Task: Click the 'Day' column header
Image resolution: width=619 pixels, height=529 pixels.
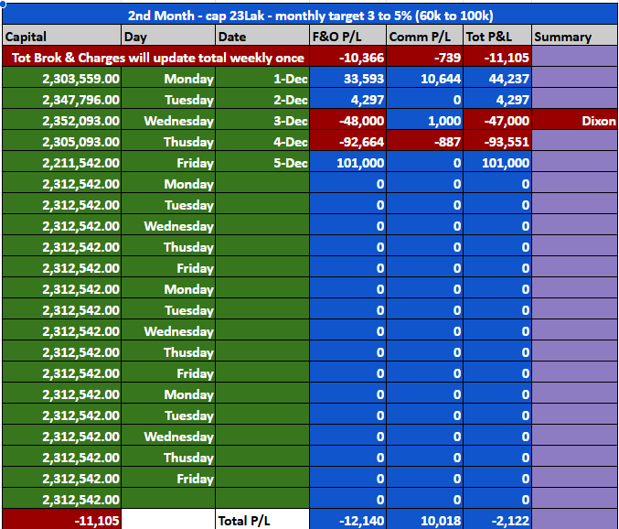Action: [x=168, y=37]
